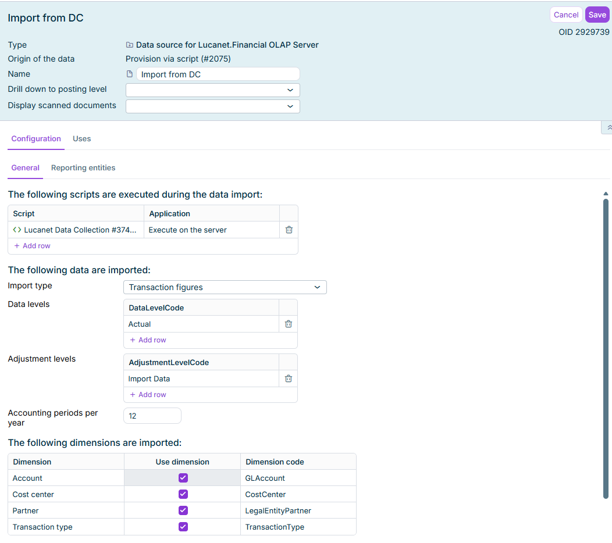
Task: Click in the Name input field
Action: pos(218,74)
